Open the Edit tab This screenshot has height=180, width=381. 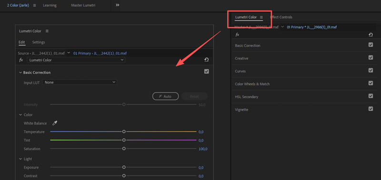click(x=21, y=42)
